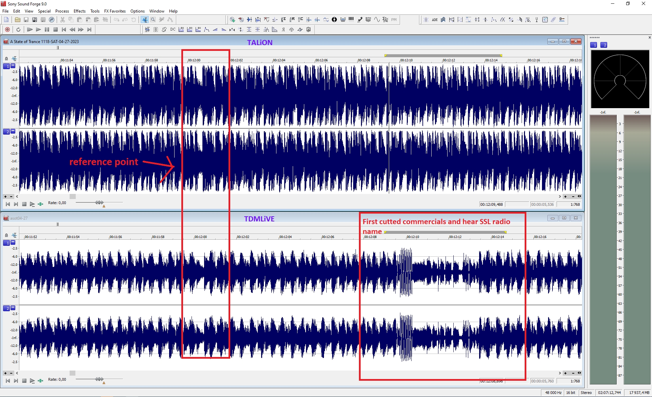Click the Rate scrub slider in TALiON window

[x=99, y=202]
